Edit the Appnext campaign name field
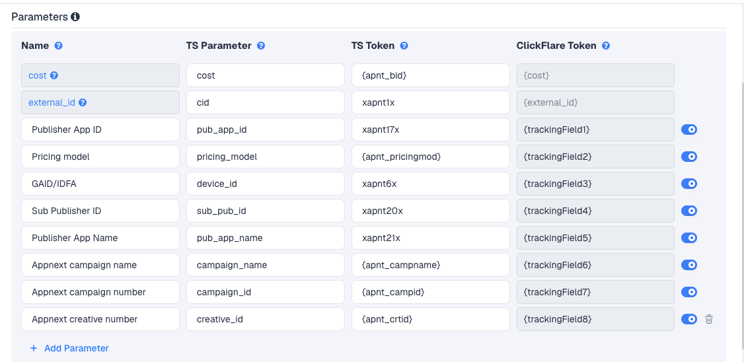Screen dimensions: 744x362 tap(100, 265)
